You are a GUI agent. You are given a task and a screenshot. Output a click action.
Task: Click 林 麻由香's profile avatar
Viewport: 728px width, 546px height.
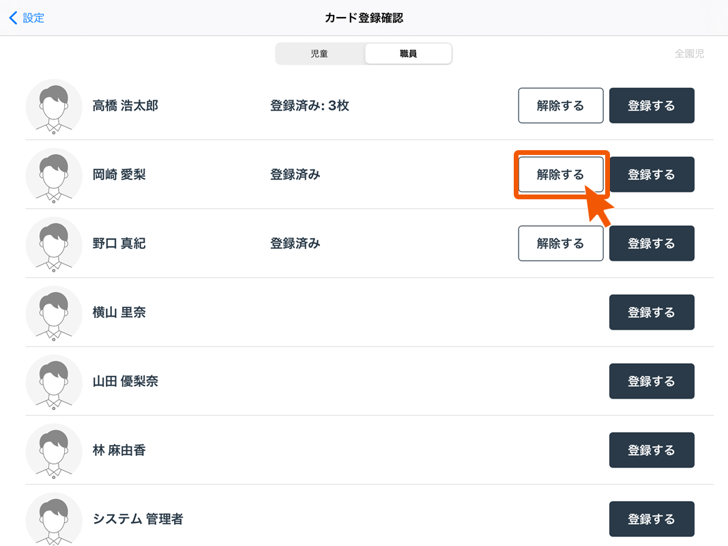pos(54,451)
